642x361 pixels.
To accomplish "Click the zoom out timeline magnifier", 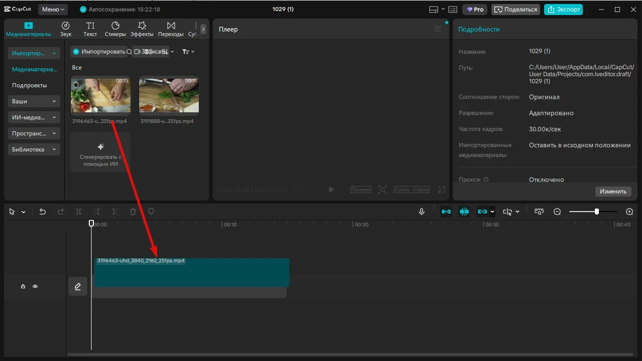I will tap(557, 212).
